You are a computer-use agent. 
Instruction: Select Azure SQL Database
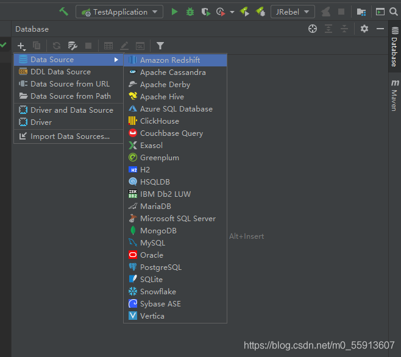click(x=175, y=109)
